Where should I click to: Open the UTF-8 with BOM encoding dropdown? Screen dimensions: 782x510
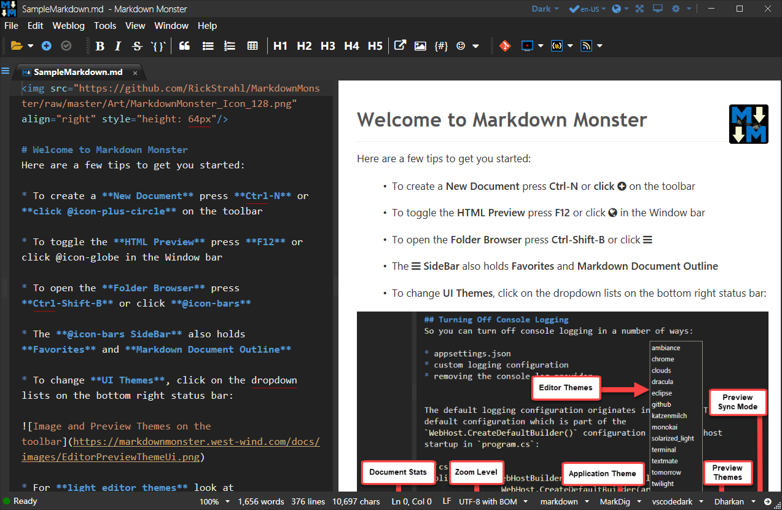pos(493,501)
